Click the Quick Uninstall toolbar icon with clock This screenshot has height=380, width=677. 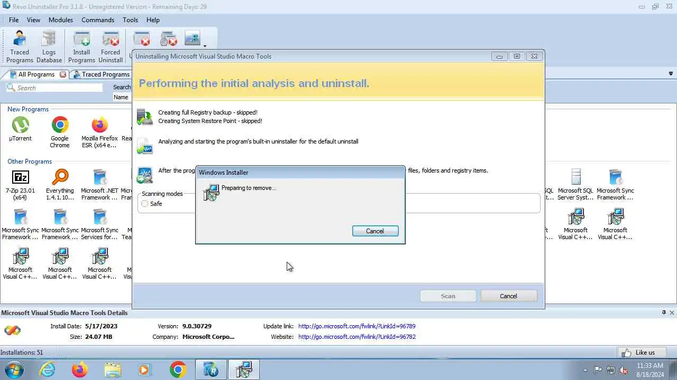pos(168,39)
